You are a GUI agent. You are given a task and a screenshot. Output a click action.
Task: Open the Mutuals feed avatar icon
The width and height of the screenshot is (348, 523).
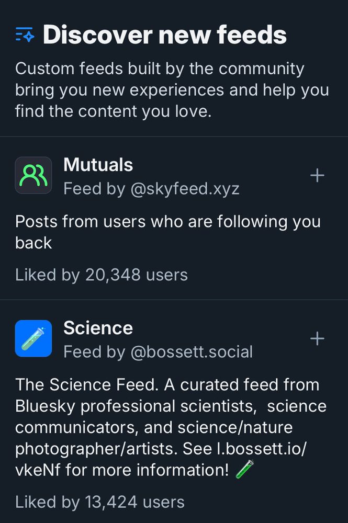click(x=33, y=176)
